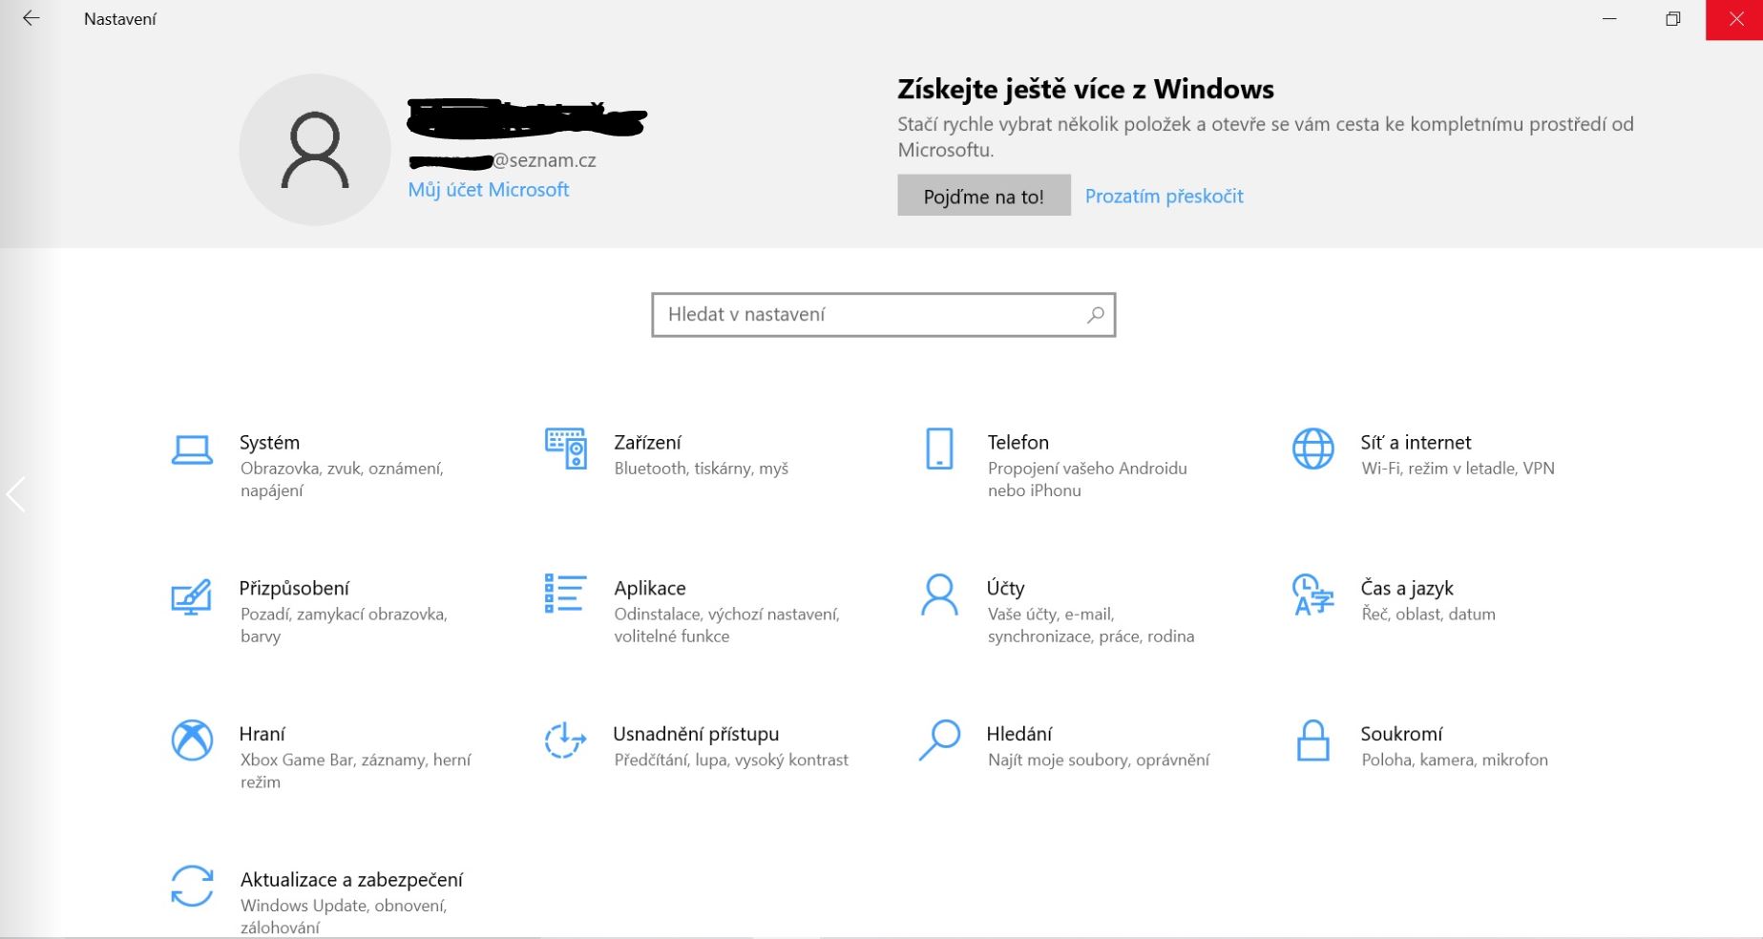Select the Síť a internet globe icon
This screenshot has height=939, width=1763.
pos(1313,449)
